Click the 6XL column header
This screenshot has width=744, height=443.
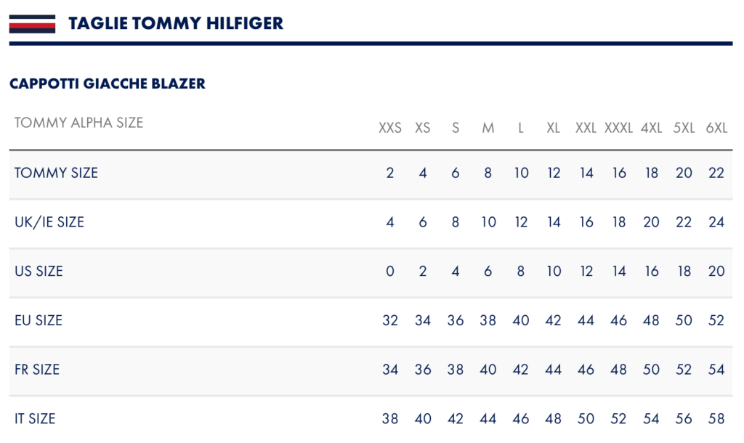pos(716,128)
